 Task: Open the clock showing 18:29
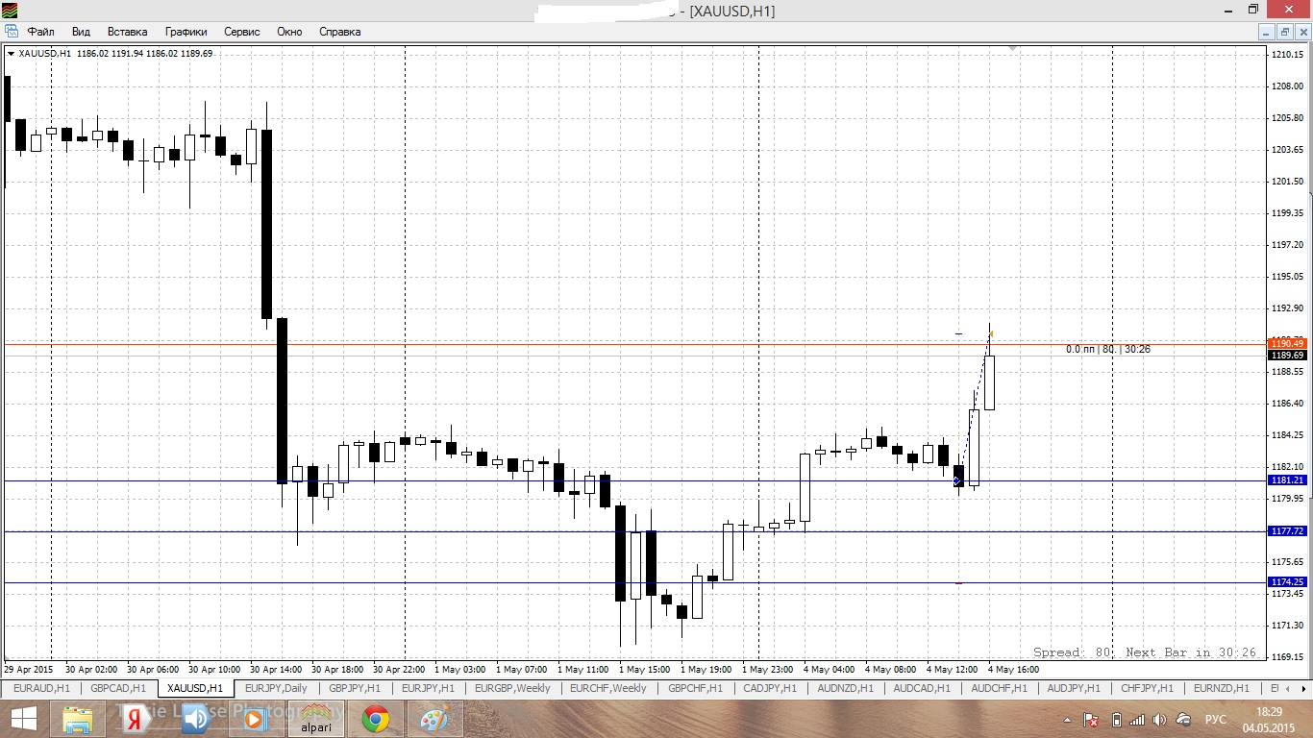coord(1269,719)
